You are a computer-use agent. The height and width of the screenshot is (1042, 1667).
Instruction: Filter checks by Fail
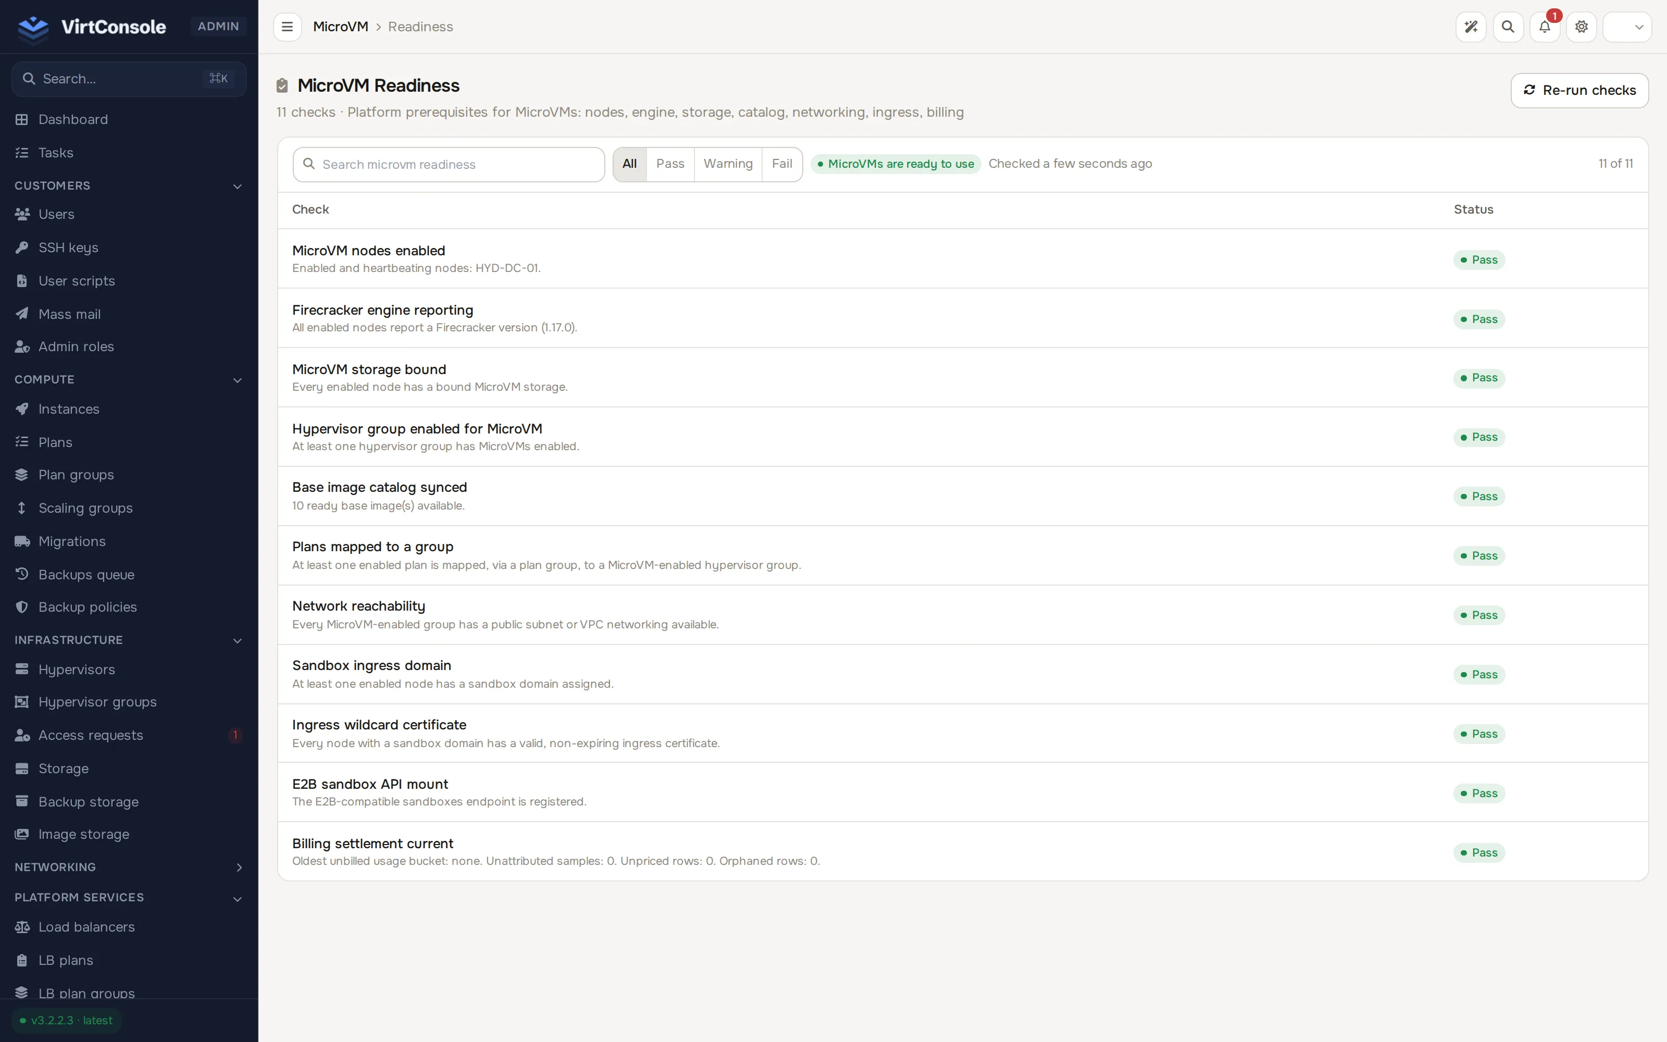(x=782, y=164)
